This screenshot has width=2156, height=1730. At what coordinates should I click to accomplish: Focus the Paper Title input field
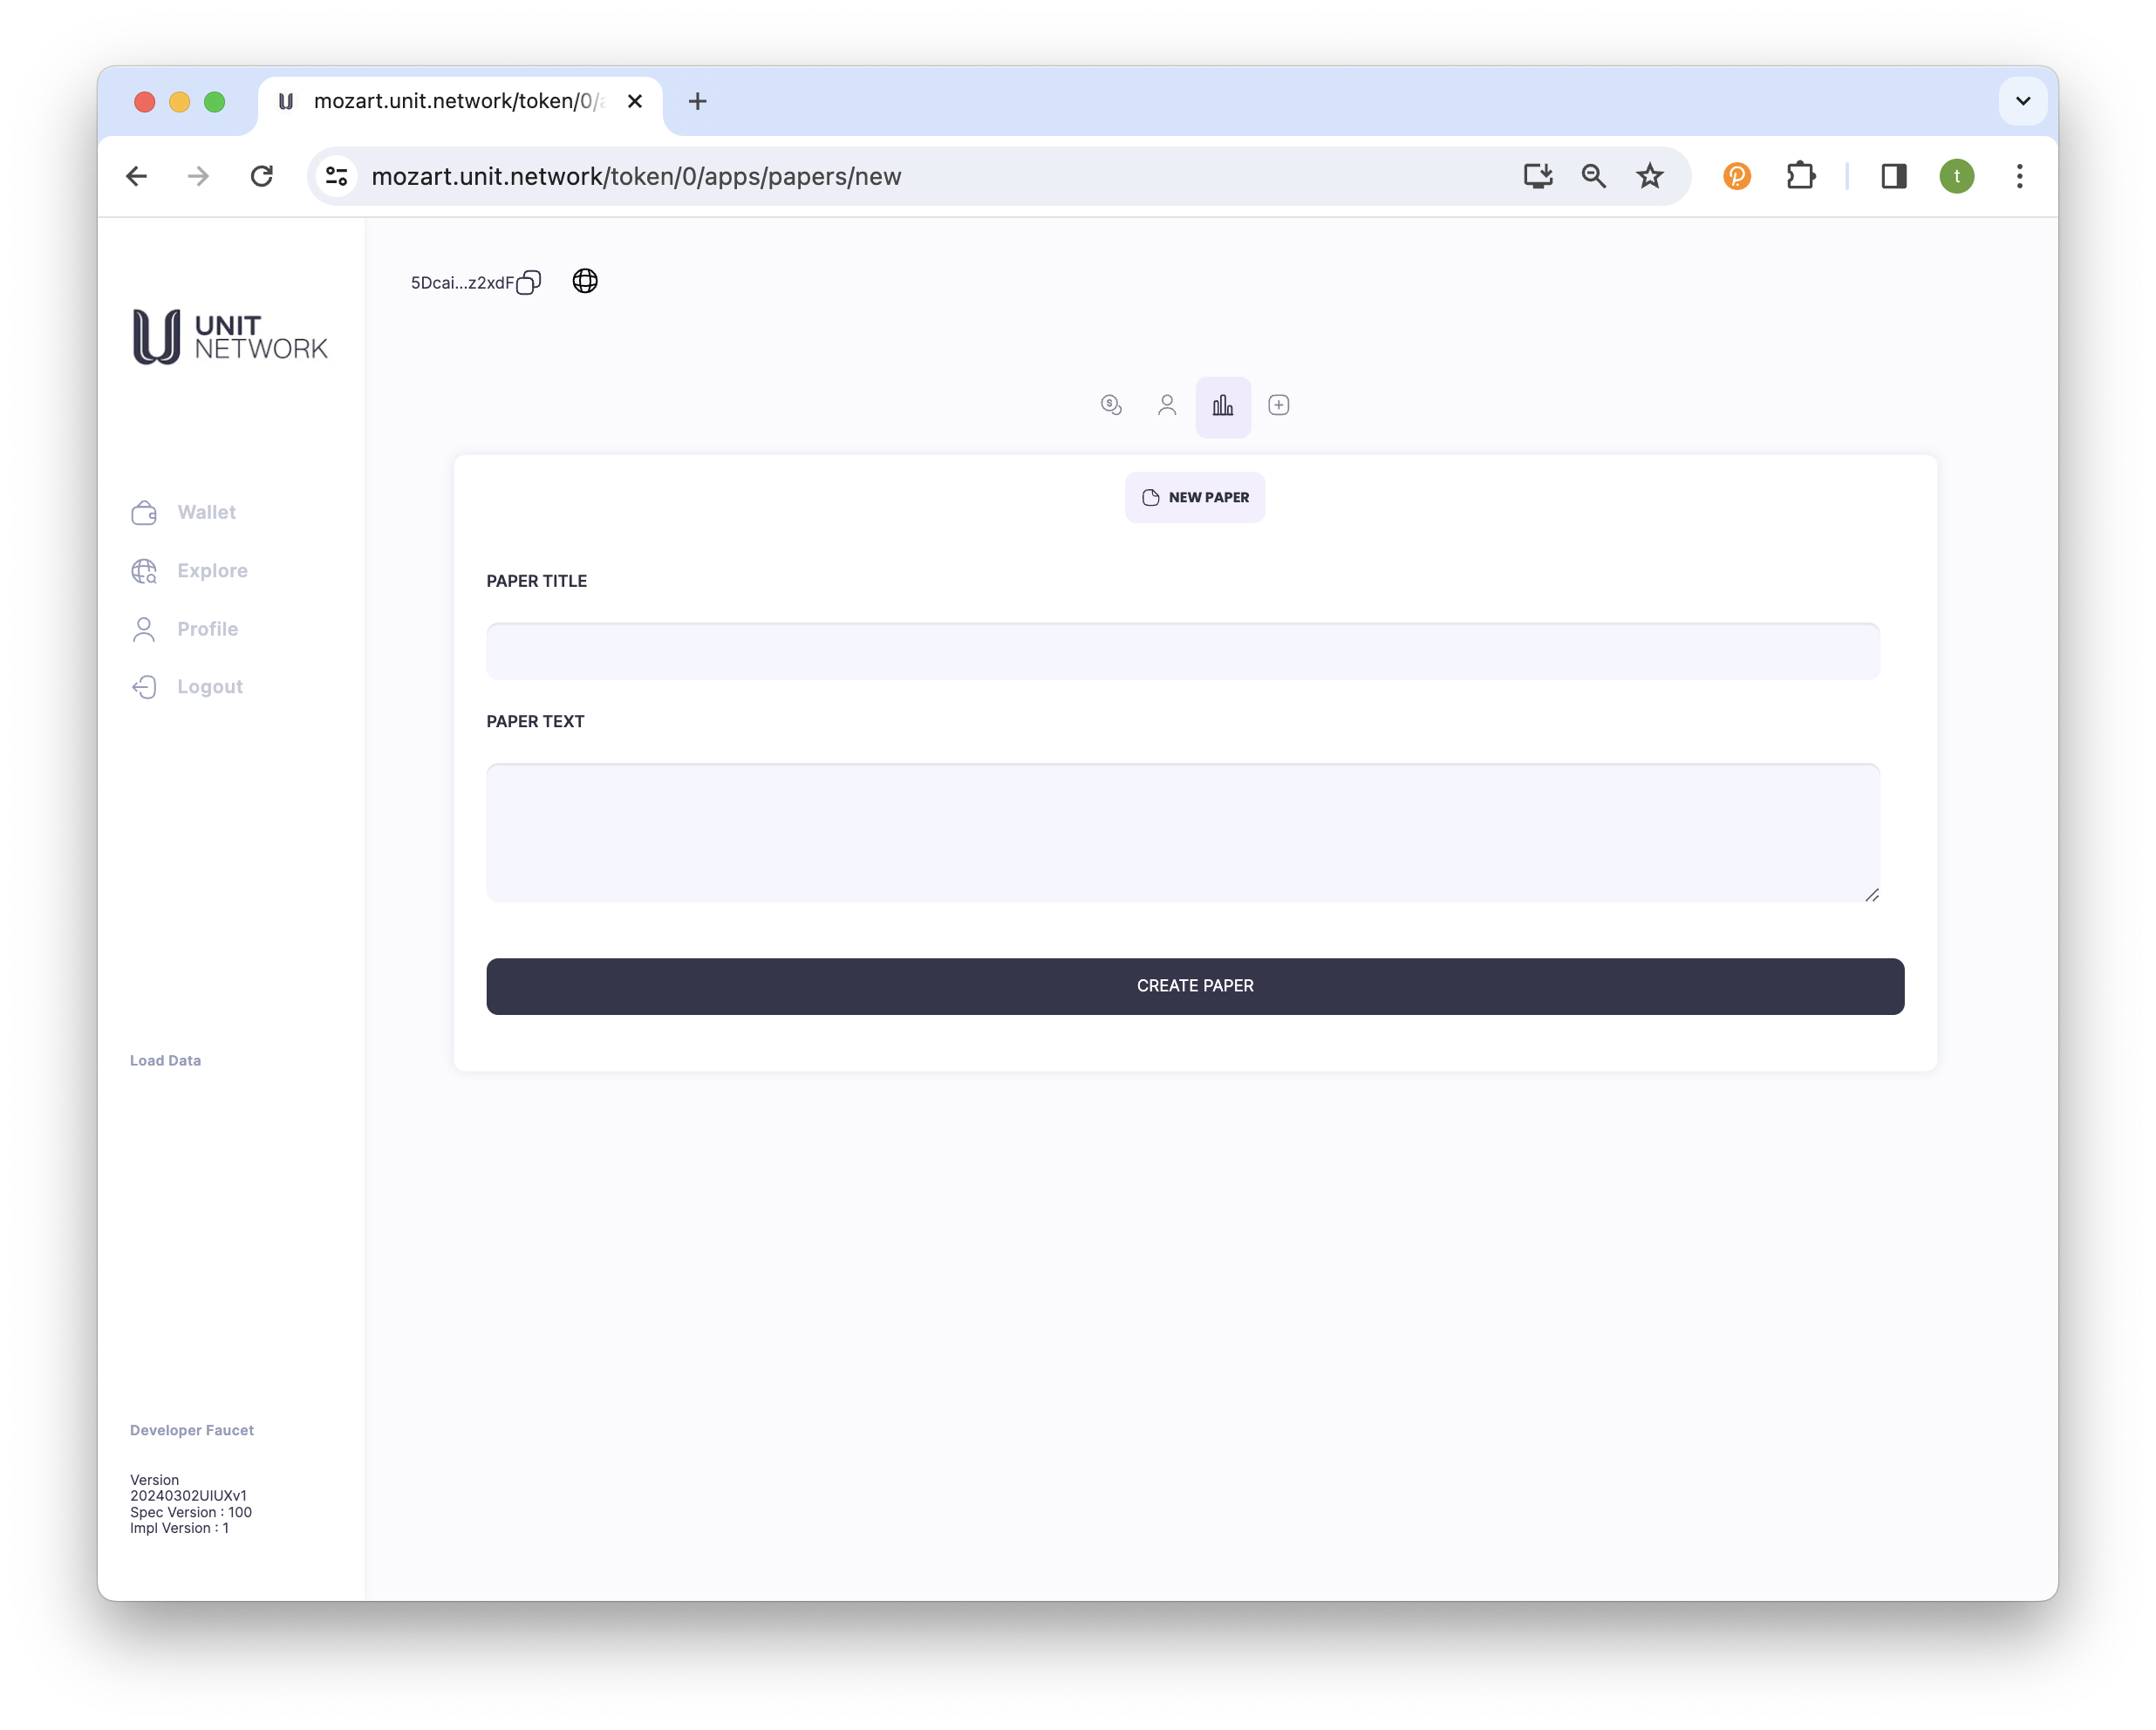coord(1182,651)
